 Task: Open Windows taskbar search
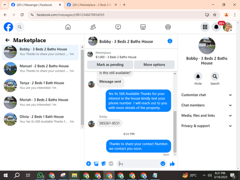click(17, 175)
